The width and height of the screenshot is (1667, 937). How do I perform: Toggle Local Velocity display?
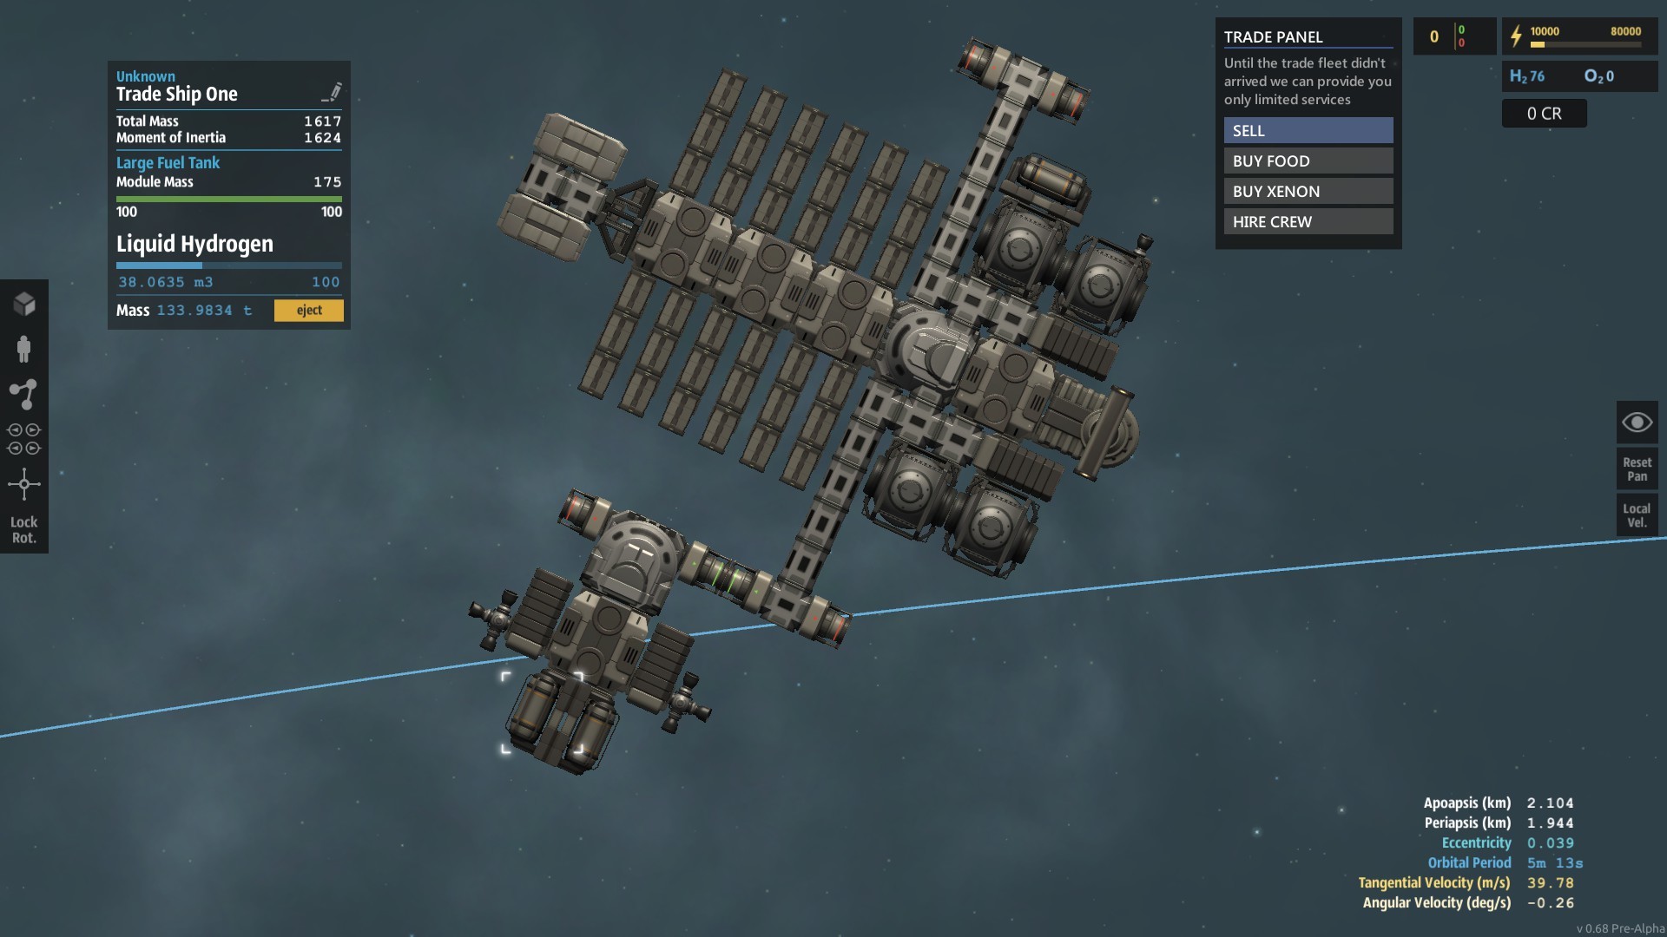1637,514
